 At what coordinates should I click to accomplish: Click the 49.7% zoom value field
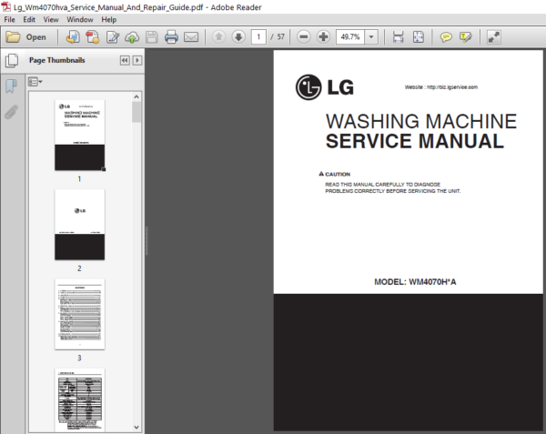tap(350, 36)
